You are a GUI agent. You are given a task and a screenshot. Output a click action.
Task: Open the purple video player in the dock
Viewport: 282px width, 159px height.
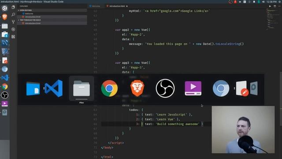pyautogui.click(x=5, y=104)
